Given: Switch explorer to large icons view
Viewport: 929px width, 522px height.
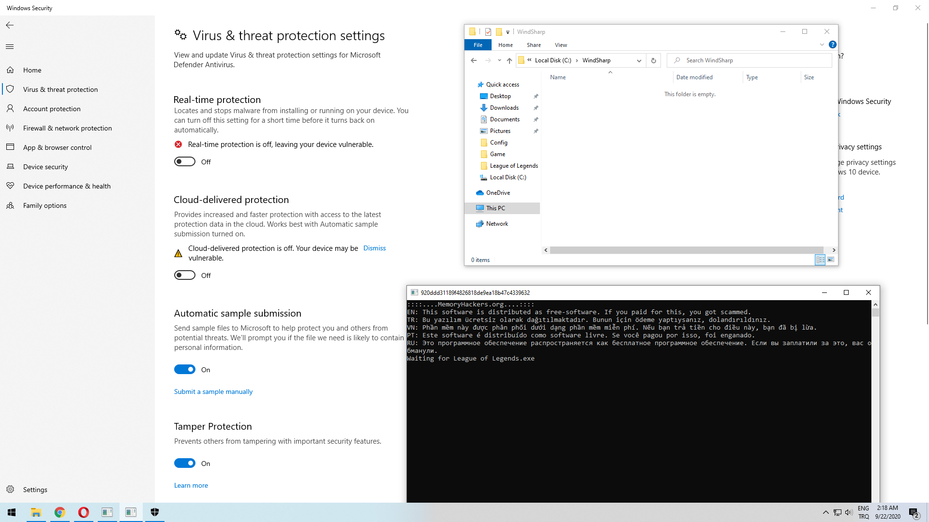Looking at the screenshot, I should tap(831, 260).
